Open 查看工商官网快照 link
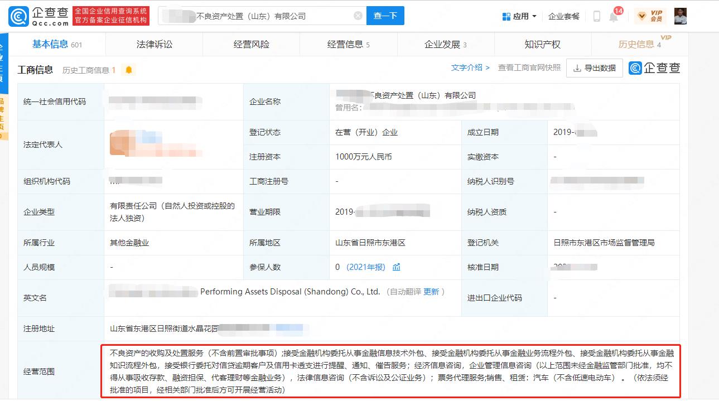 pyautogui.click(x=528, y=66)
